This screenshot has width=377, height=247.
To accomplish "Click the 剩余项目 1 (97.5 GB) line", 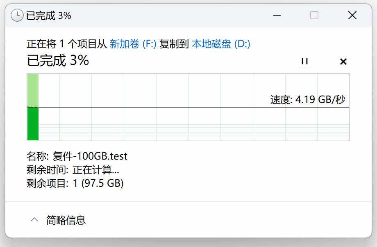I will click(x=75, y=183).
